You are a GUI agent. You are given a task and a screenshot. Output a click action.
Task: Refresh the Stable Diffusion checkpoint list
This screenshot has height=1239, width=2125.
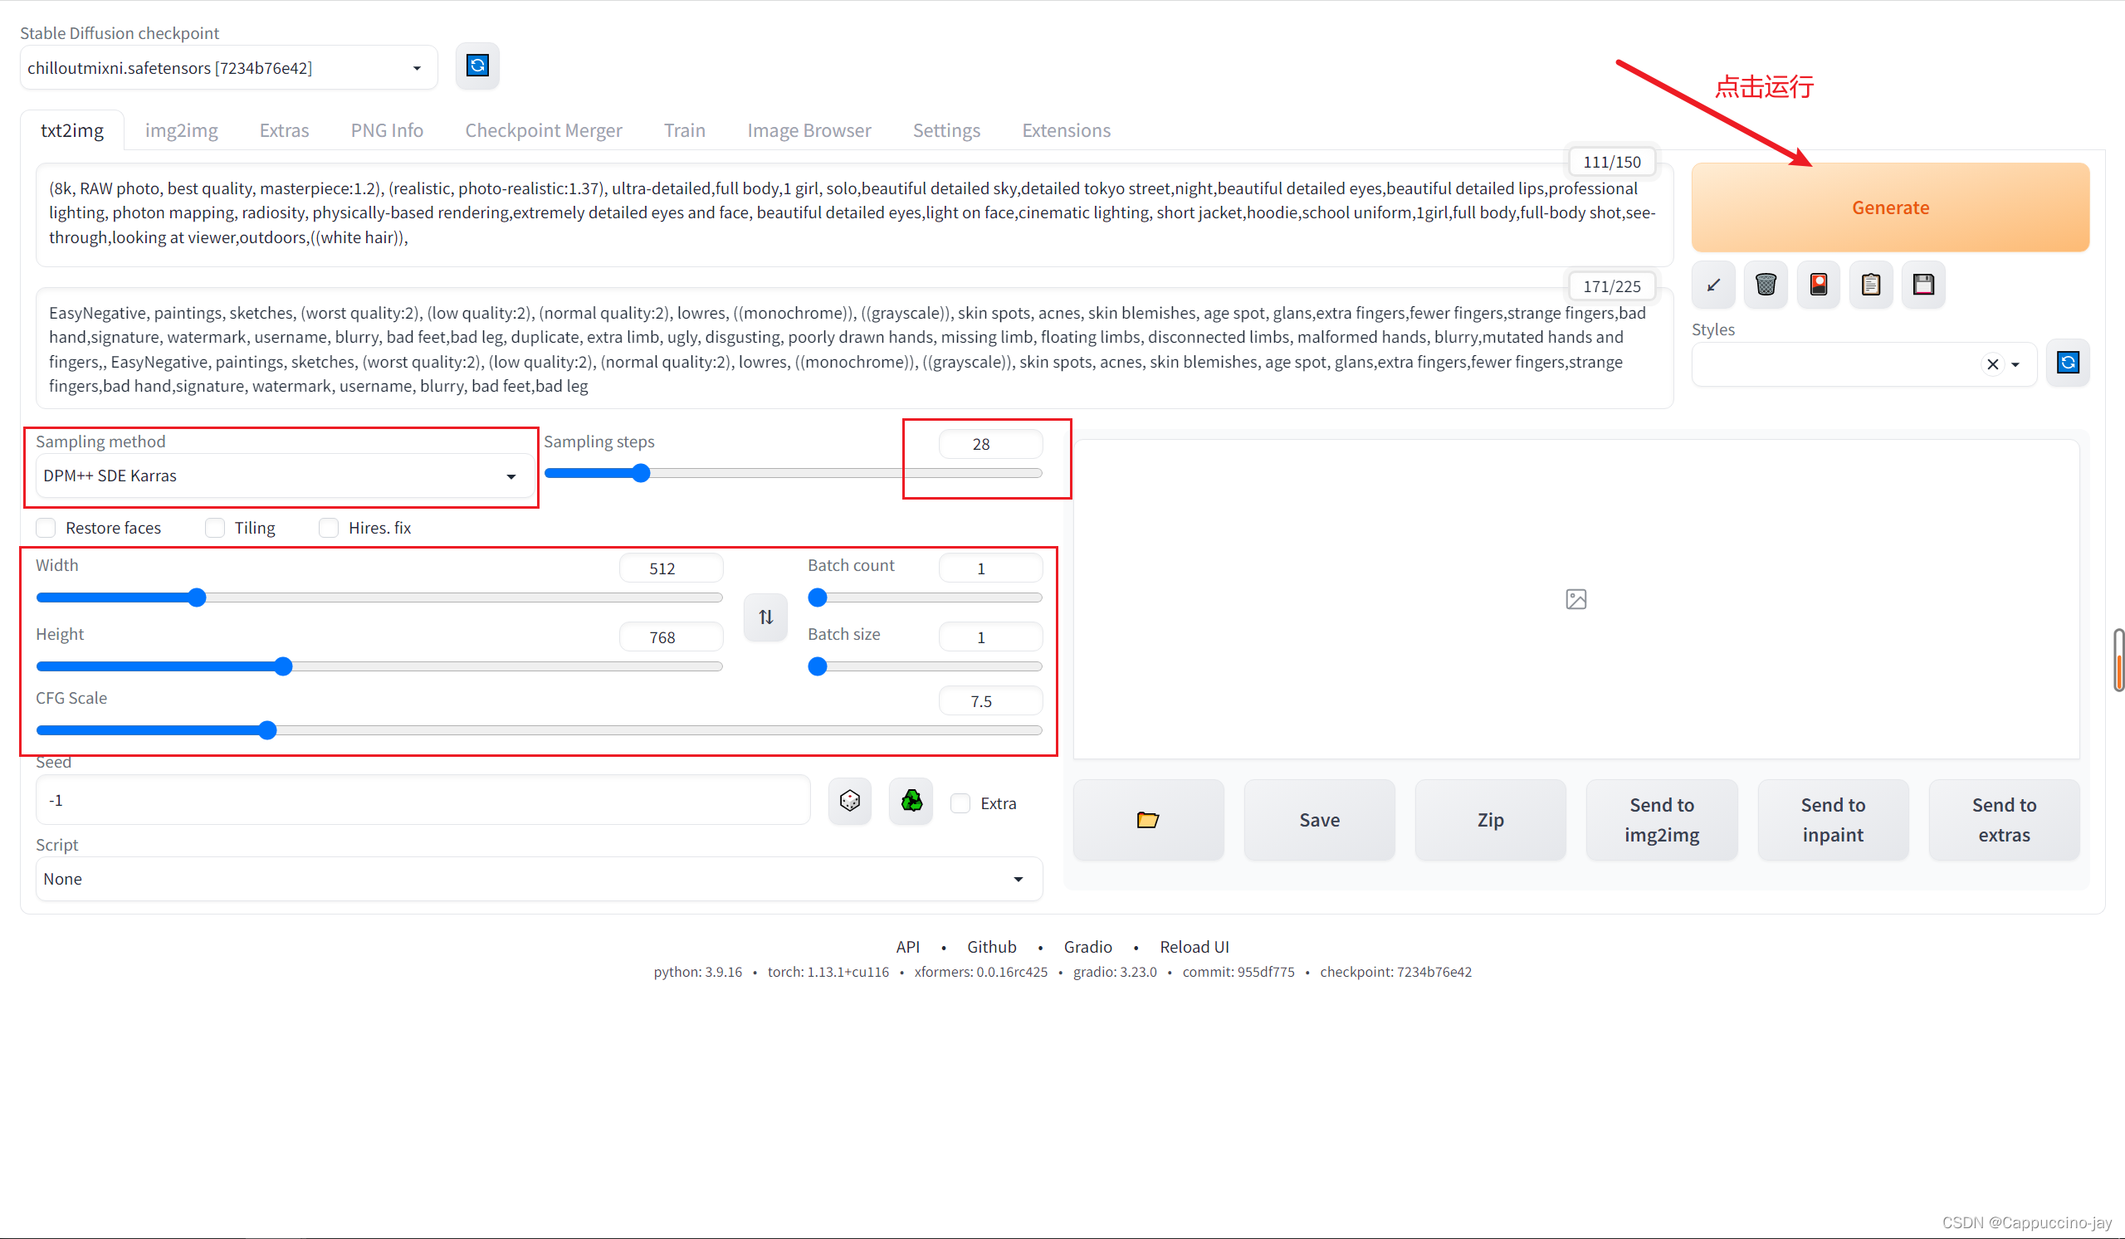[477, 66]
